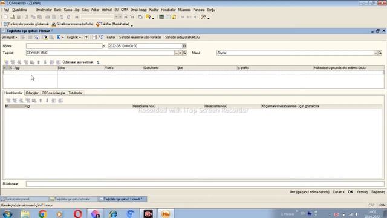Click Sənədin asılılıq strukturu button

click(x=182, y=38)
